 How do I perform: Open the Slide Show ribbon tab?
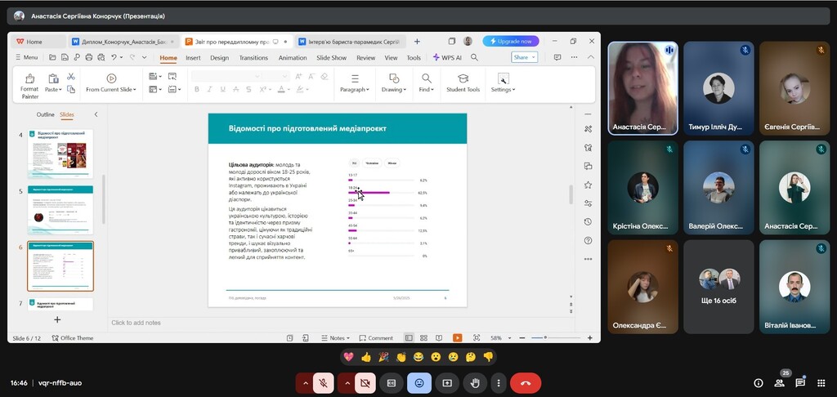[x=332, y=58]
